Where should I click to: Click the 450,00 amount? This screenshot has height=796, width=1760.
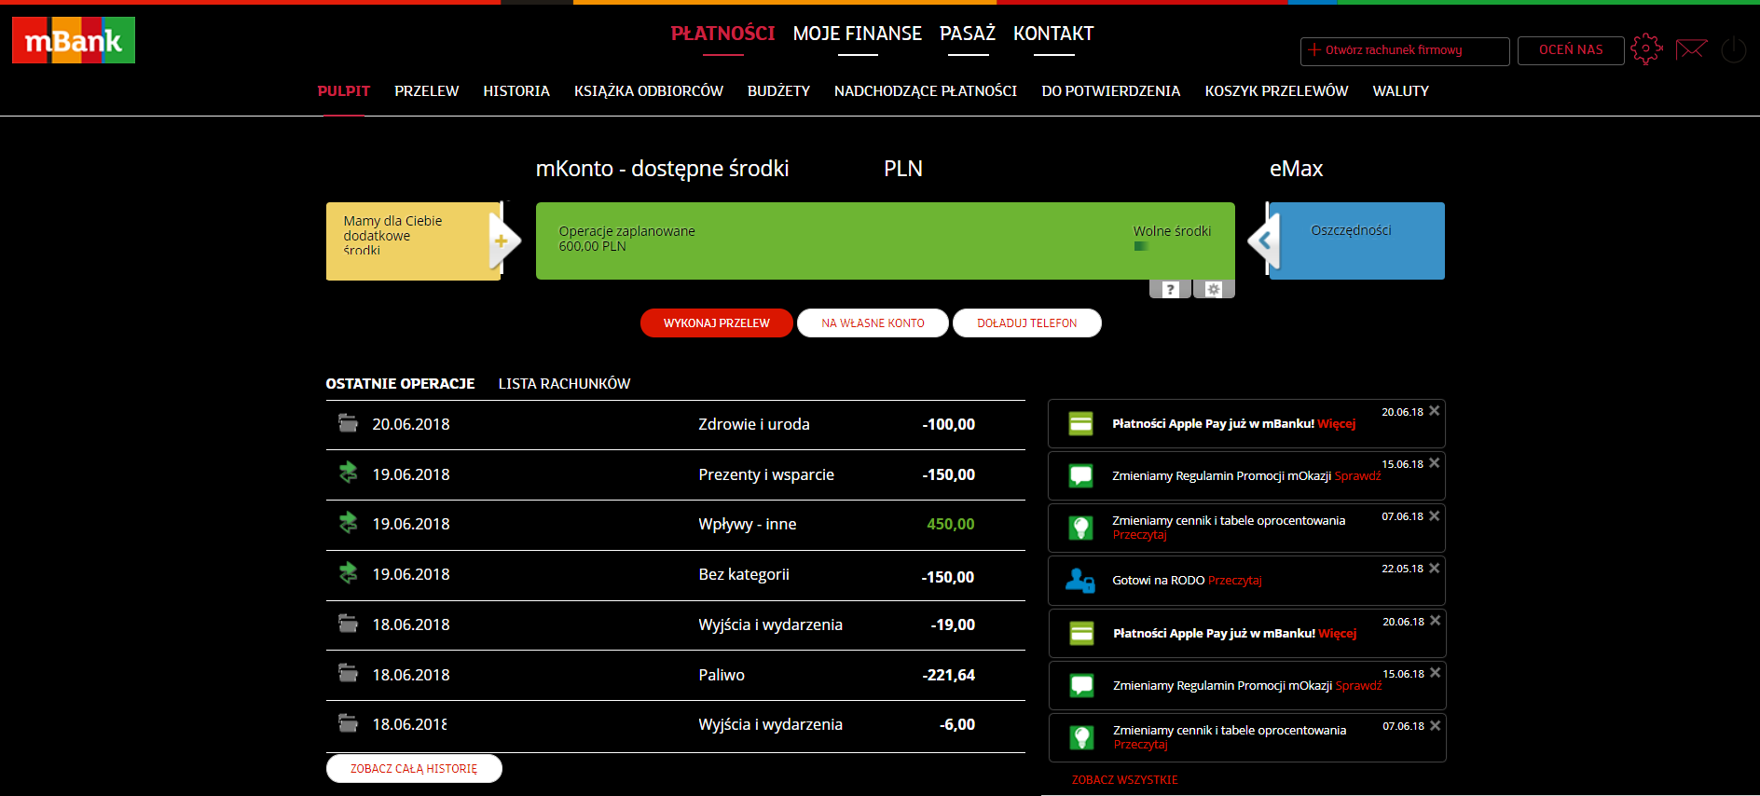point(951,524)
